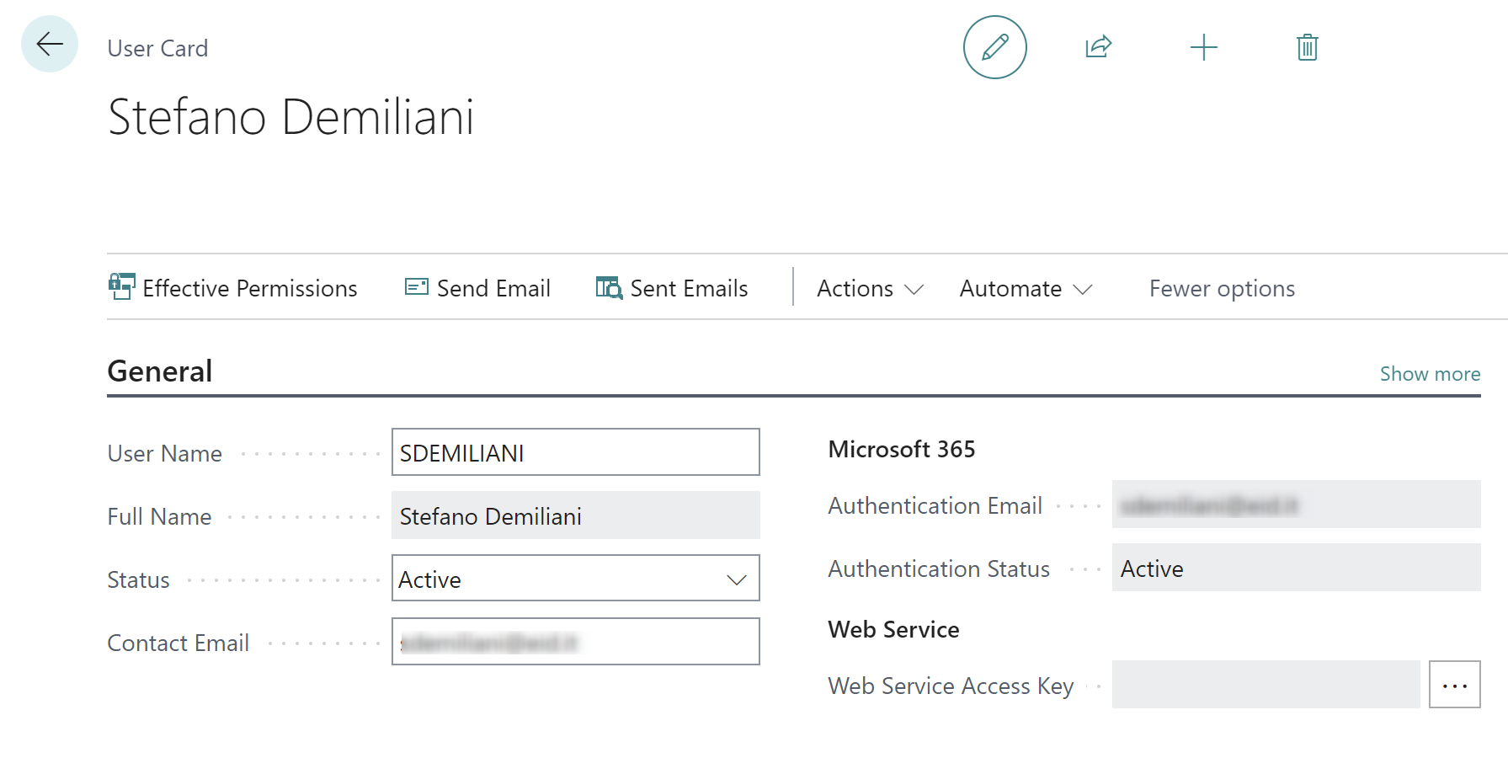Viewport: 1508px width, 774px height.
Task: Open the Status dropdown
Action: [575, 579]
